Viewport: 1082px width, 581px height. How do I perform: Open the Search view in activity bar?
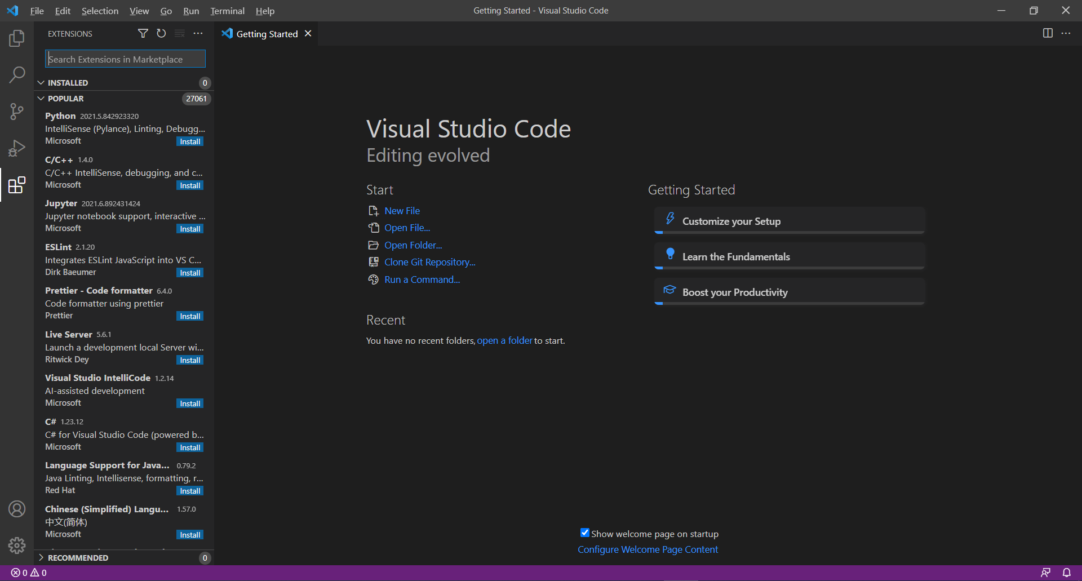pos(17,74)
